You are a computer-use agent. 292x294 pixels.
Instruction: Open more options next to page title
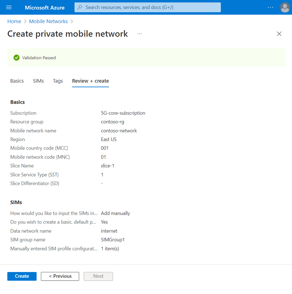click(x=139, y=34)
